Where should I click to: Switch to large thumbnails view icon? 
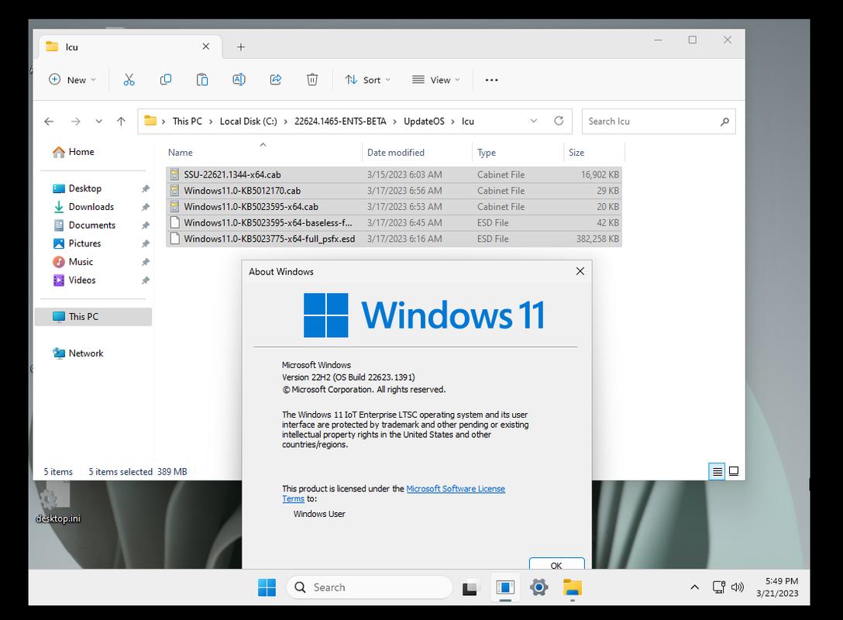733,471
